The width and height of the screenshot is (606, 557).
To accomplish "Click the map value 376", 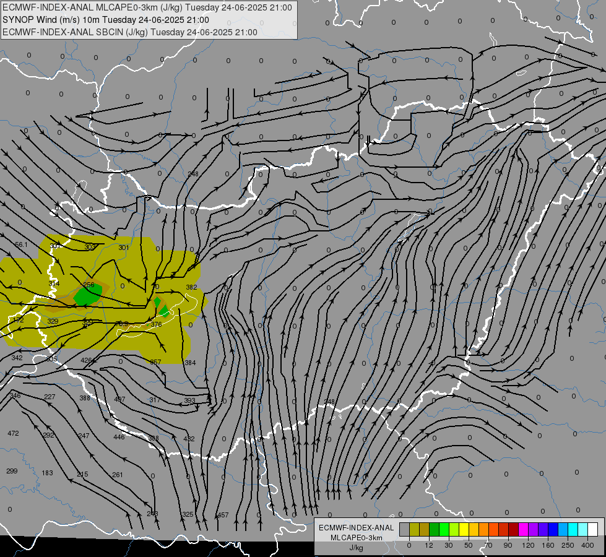I will [156, 324].
